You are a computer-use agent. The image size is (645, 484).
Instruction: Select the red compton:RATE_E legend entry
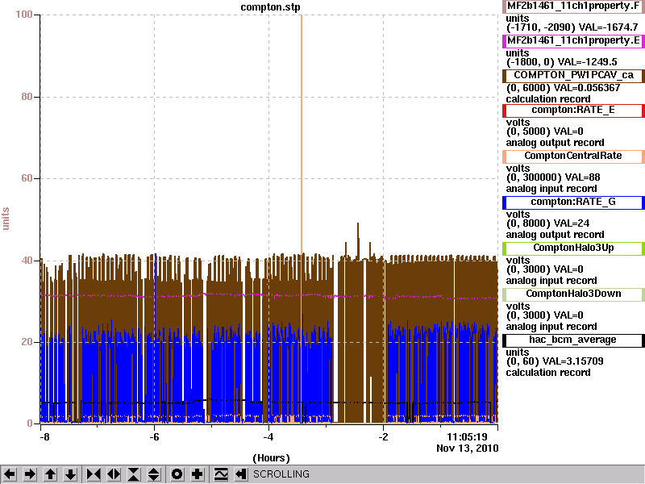(x=573, y=111)
